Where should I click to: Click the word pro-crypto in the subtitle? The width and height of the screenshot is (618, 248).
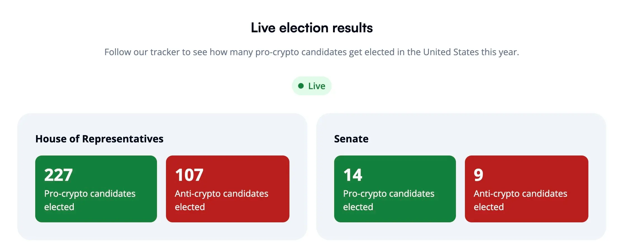(x=277, y=52)
